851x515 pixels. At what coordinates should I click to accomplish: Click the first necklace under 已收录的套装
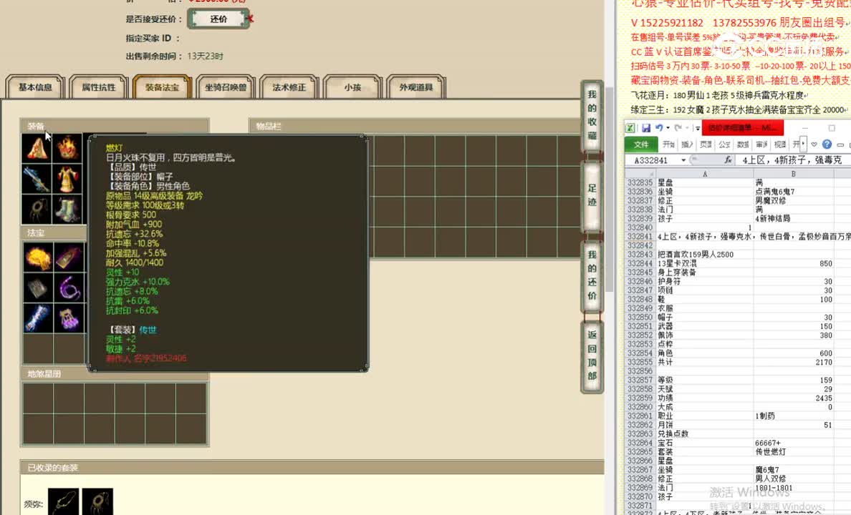point(63,502)
